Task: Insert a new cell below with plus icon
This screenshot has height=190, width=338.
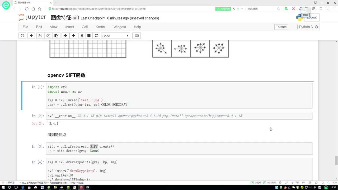Action: (x=31, y=36)
